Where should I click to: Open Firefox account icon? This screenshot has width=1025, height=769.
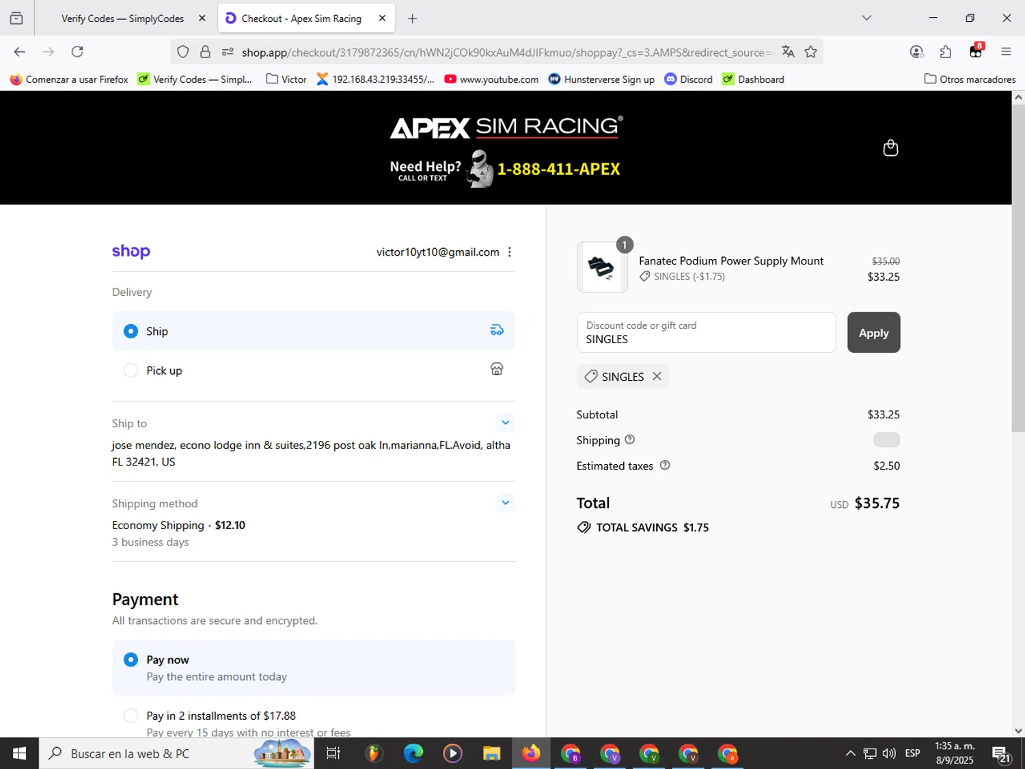pyautogui.click(x=916, y=52)
